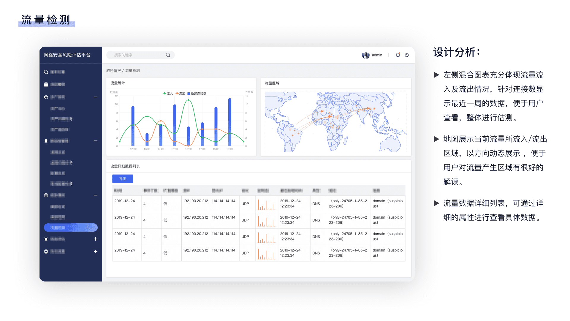Toggle the 流入 legend series

point(168,94)
